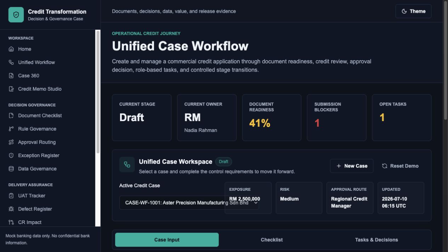Click the exposure value RM 2,500,000
This screenshot has height=252, width=448.
[245, 199]
